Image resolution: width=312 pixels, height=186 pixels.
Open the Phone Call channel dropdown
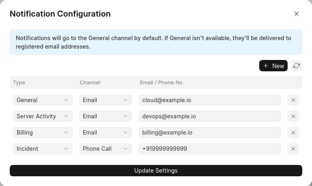[106, 149]
